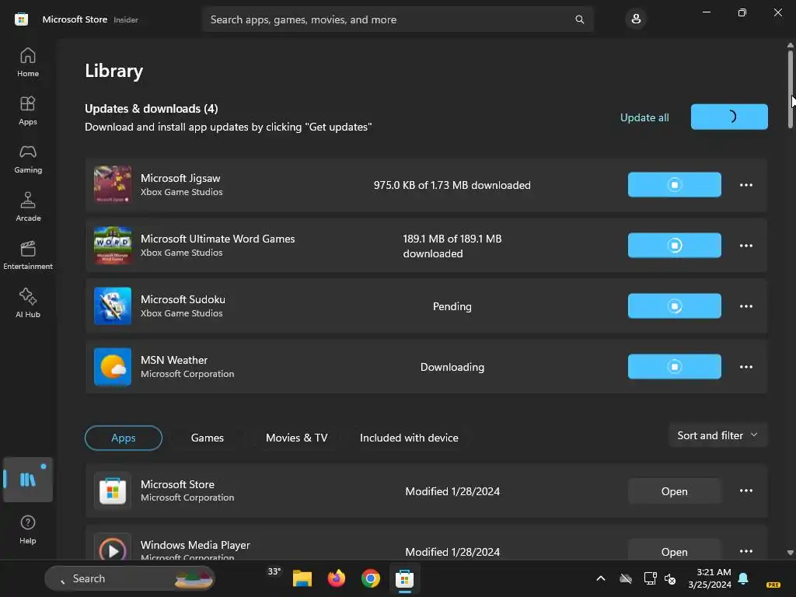Launch Firefox from the taskbar
Screen dimensions: 796x597
click(x=336, y=578)
